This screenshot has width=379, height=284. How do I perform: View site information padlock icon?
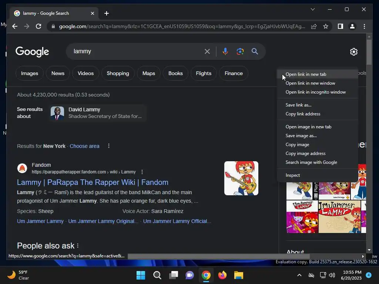tap(53, 26)
